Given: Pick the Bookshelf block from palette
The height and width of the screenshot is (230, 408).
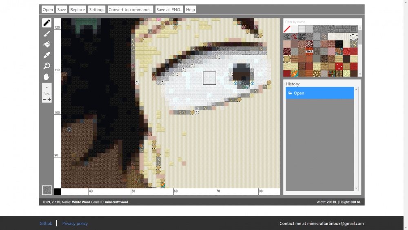Looking at the screenshot, I should [x=331, y=74].
